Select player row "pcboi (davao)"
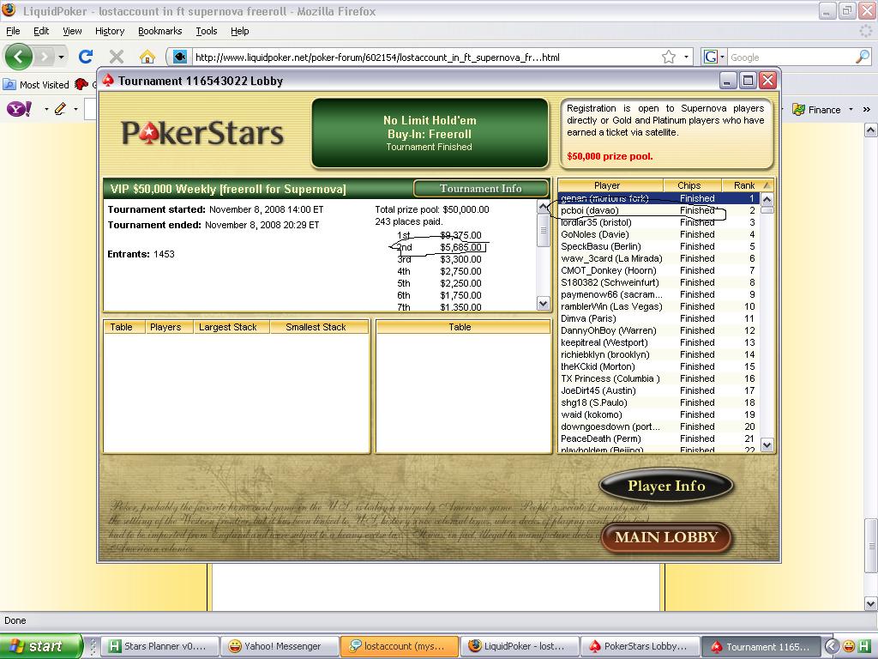 (x=658, y=211)
